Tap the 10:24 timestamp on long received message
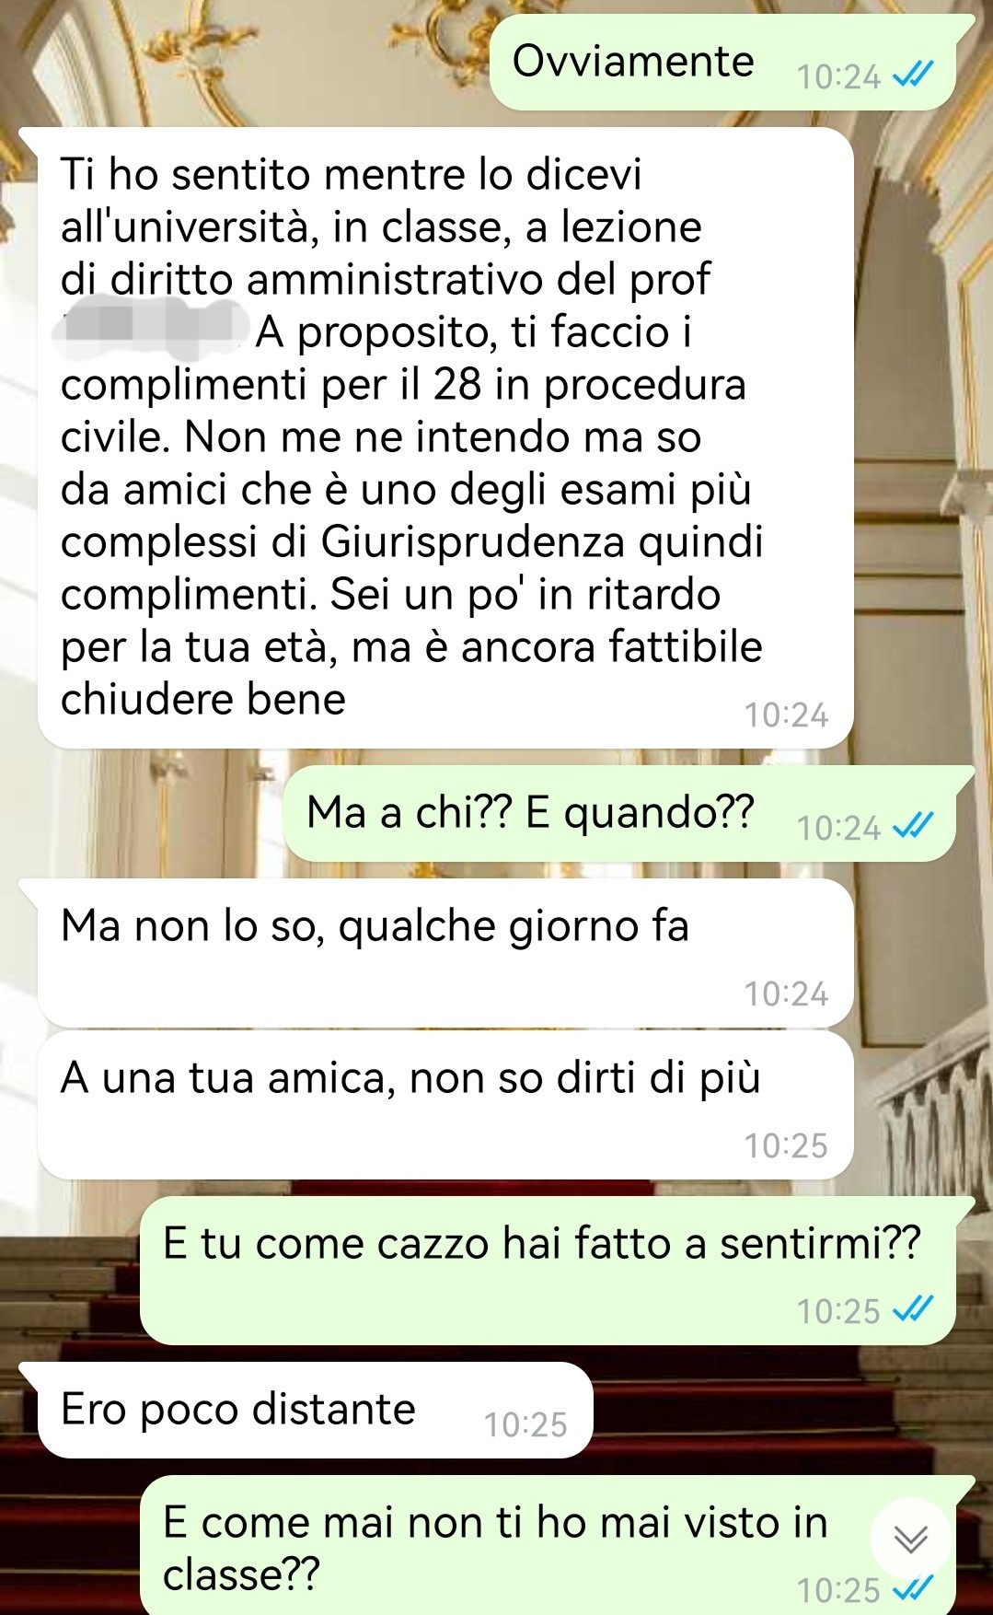Screen dimensions: 993x1615 pos(786,715)
